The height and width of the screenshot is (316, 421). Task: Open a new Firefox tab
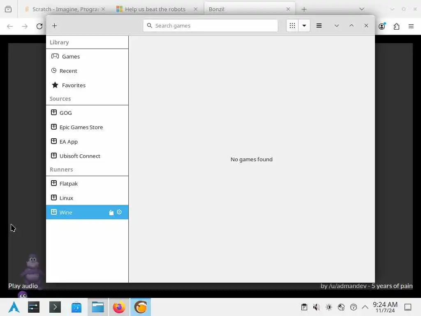click(304, 9)
